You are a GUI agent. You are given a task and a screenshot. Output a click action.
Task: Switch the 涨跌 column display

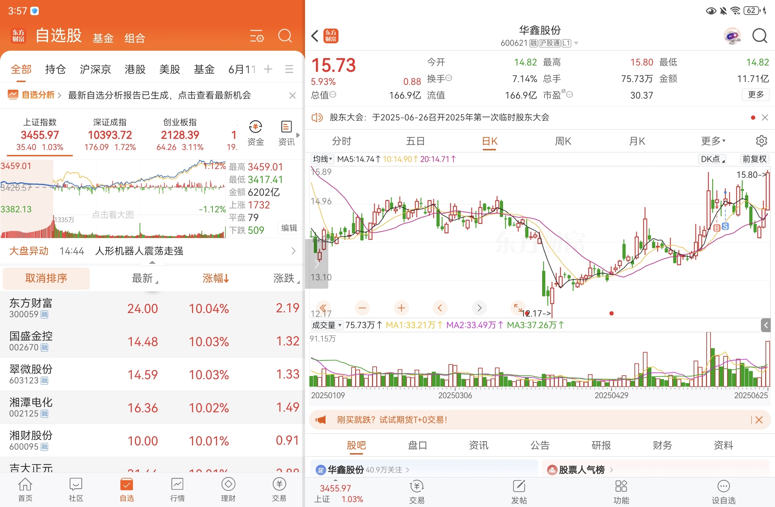[x=286, y=278]
